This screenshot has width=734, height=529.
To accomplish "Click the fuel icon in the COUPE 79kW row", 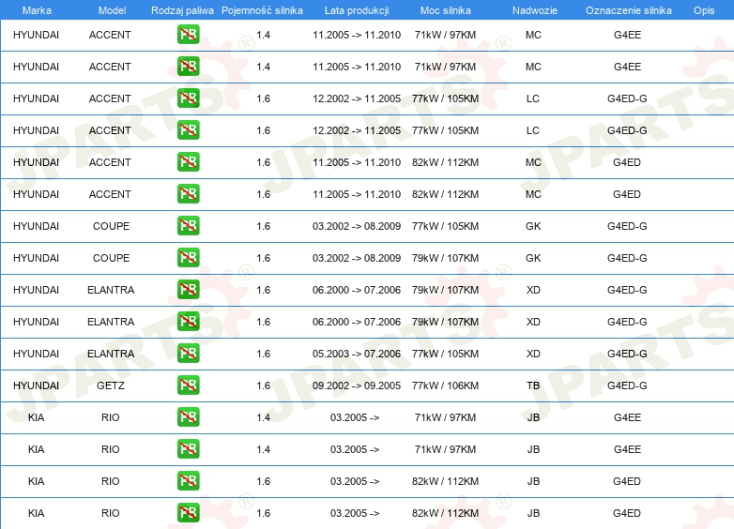I will pos(188,257).
